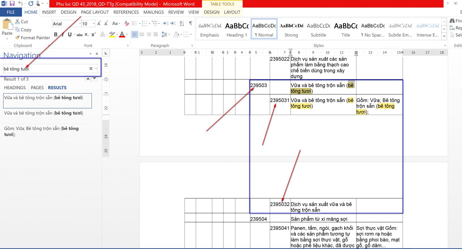Screen dimensions: 462x249
Task: Apply Strikethrough formatting from the ribbon
Action: pyautogui.click(x=80, y=35)
